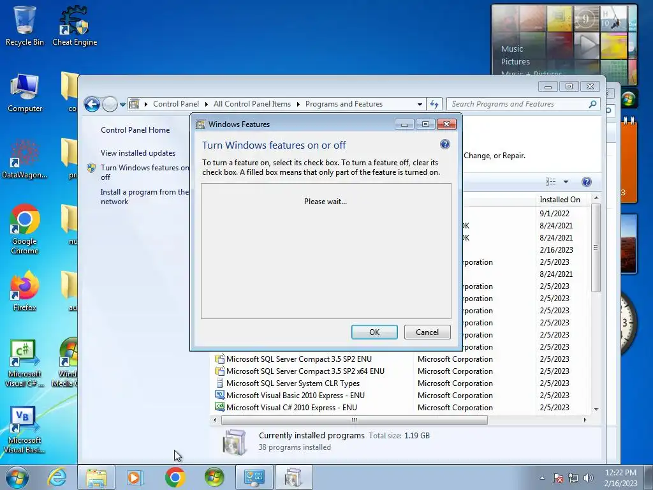Open the address bar history dropdown
The width and height of the screenshot is (653, 490).
[x=420, y=104]
